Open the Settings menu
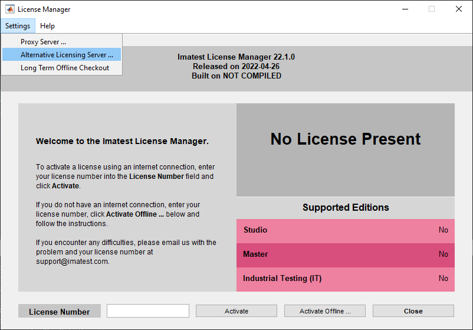The width and height of the screenshot is (473, 330). (18, 26)
